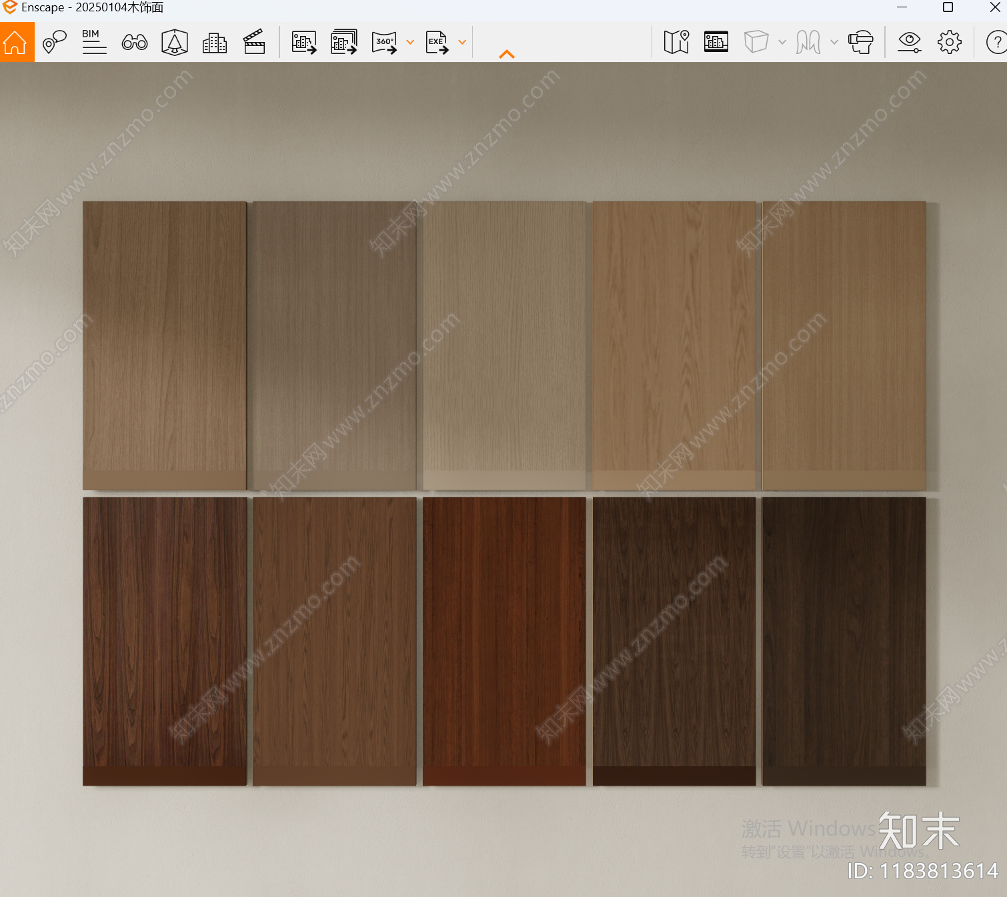Screen dimensions: 1007x897
Task: Select the top-row gray-brown wood panel
Action: click(335, 345)
